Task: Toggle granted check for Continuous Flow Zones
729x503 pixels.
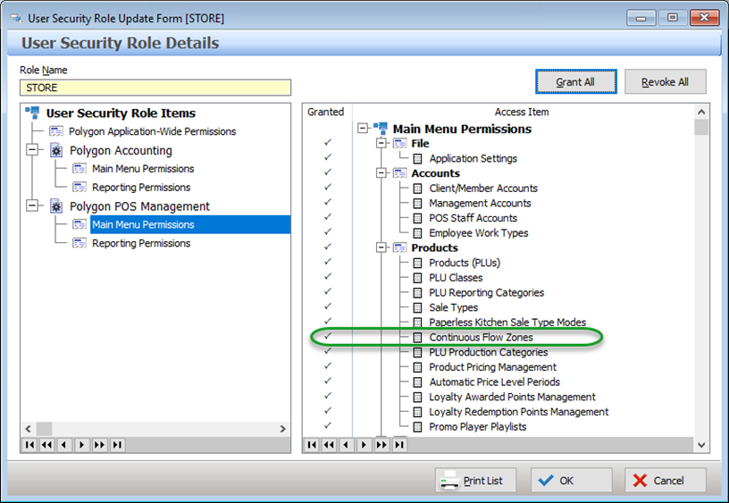Action: [328, 336]
